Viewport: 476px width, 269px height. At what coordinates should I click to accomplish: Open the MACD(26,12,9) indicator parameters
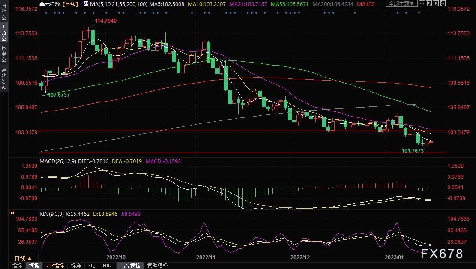59,161
